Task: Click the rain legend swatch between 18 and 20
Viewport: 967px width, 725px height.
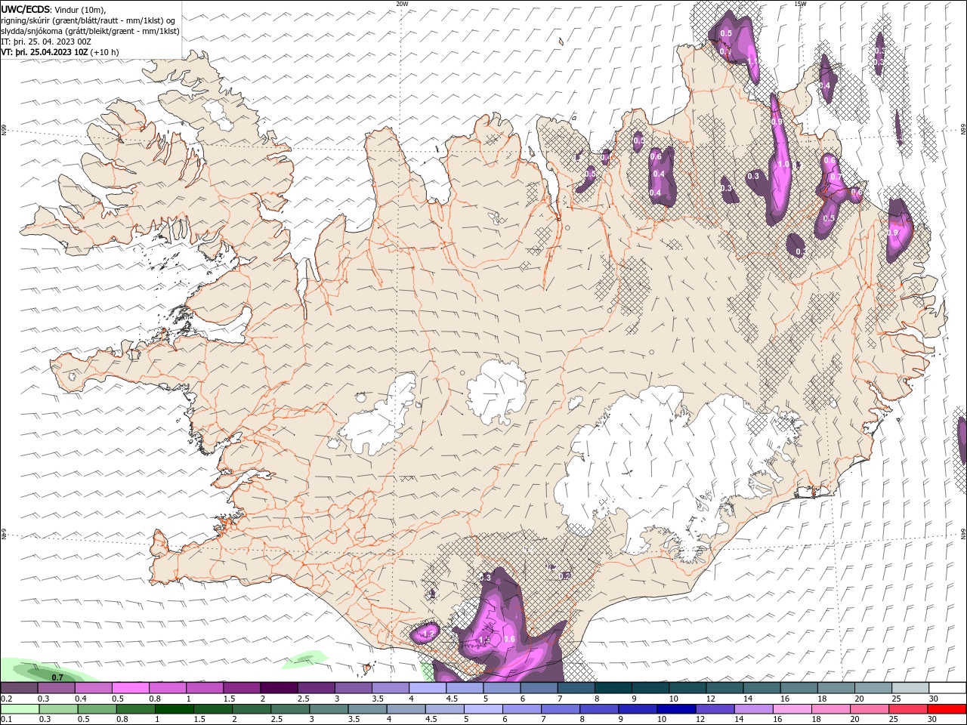Action: pos(831,709)
